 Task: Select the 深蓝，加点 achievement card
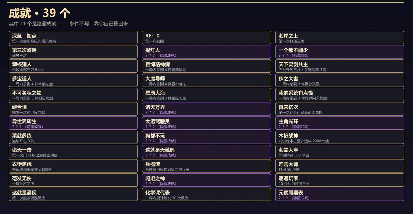(x=73, y=38)
